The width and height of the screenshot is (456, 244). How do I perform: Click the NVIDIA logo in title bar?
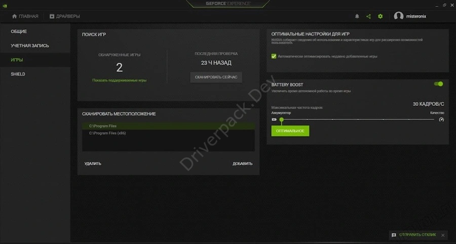[5, 6]
